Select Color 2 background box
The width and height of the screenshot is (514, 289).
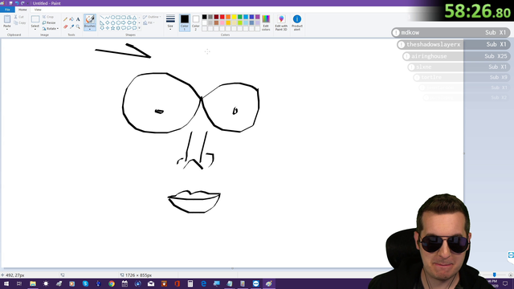(196, 22)
